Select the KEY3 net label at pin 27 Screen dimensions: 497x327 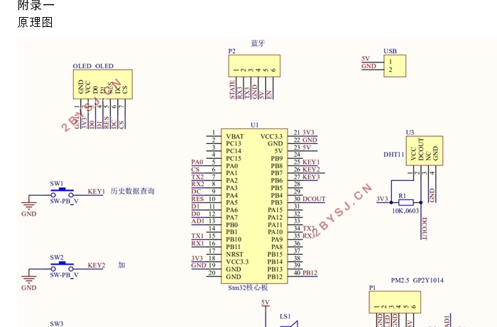(x=311, y=177)
